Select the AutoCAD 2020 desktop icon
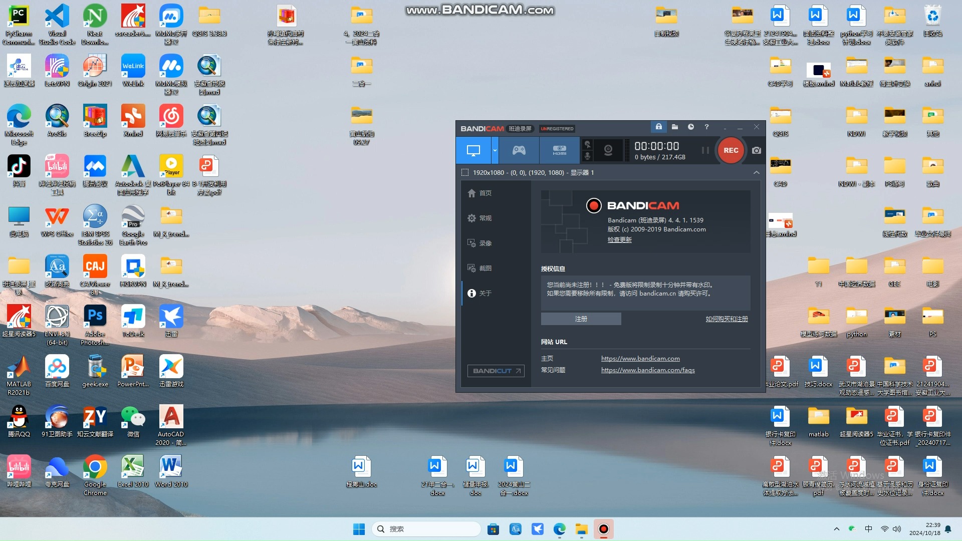 [171, 425]
